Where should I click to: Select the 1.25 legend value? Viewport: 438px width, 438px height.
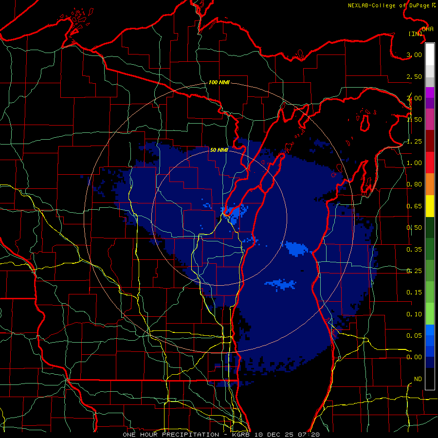click(x=414, y=141)
